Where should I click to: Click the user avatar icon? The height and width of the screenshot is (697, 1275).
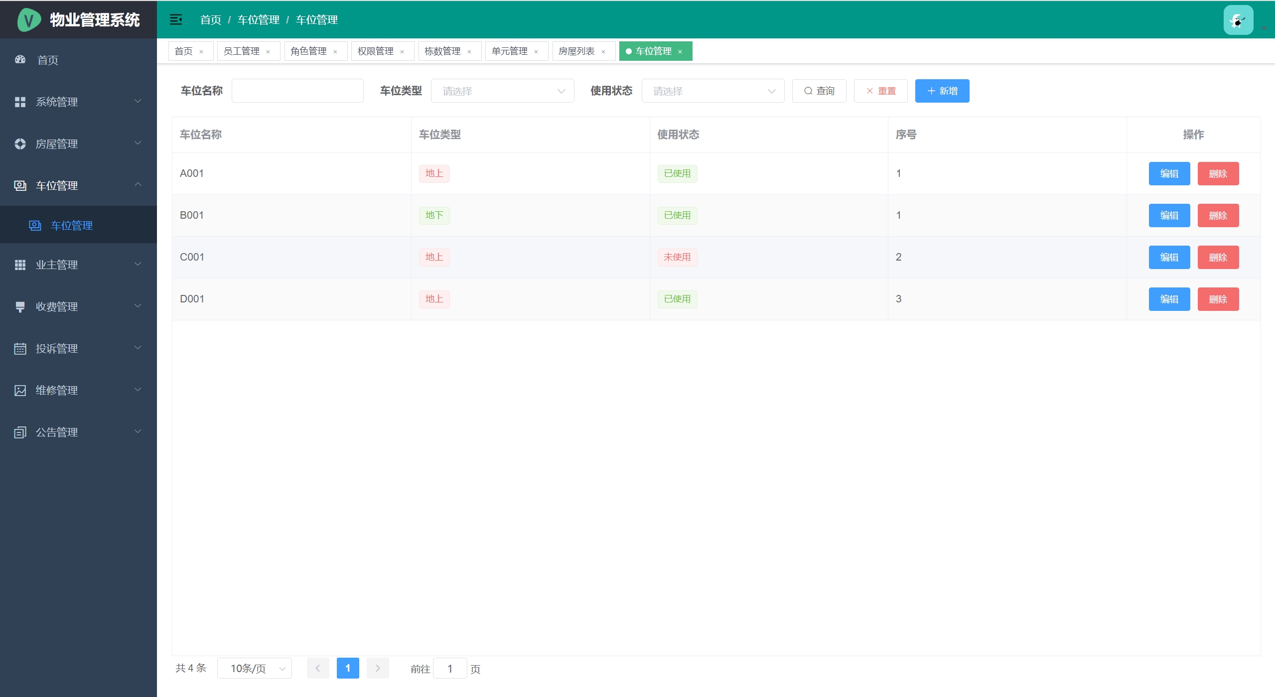click(x=1238, y=20)
